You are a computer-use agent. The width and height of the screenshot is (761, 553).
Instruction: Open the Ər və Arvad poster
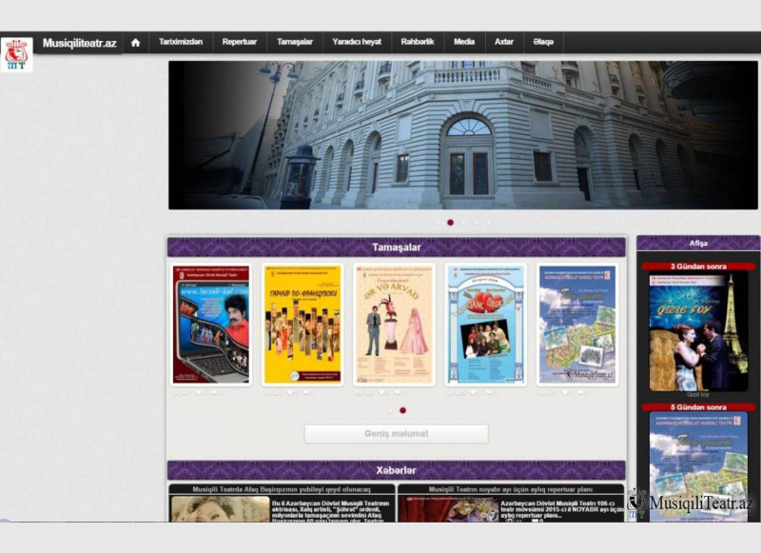coord(394,325)
